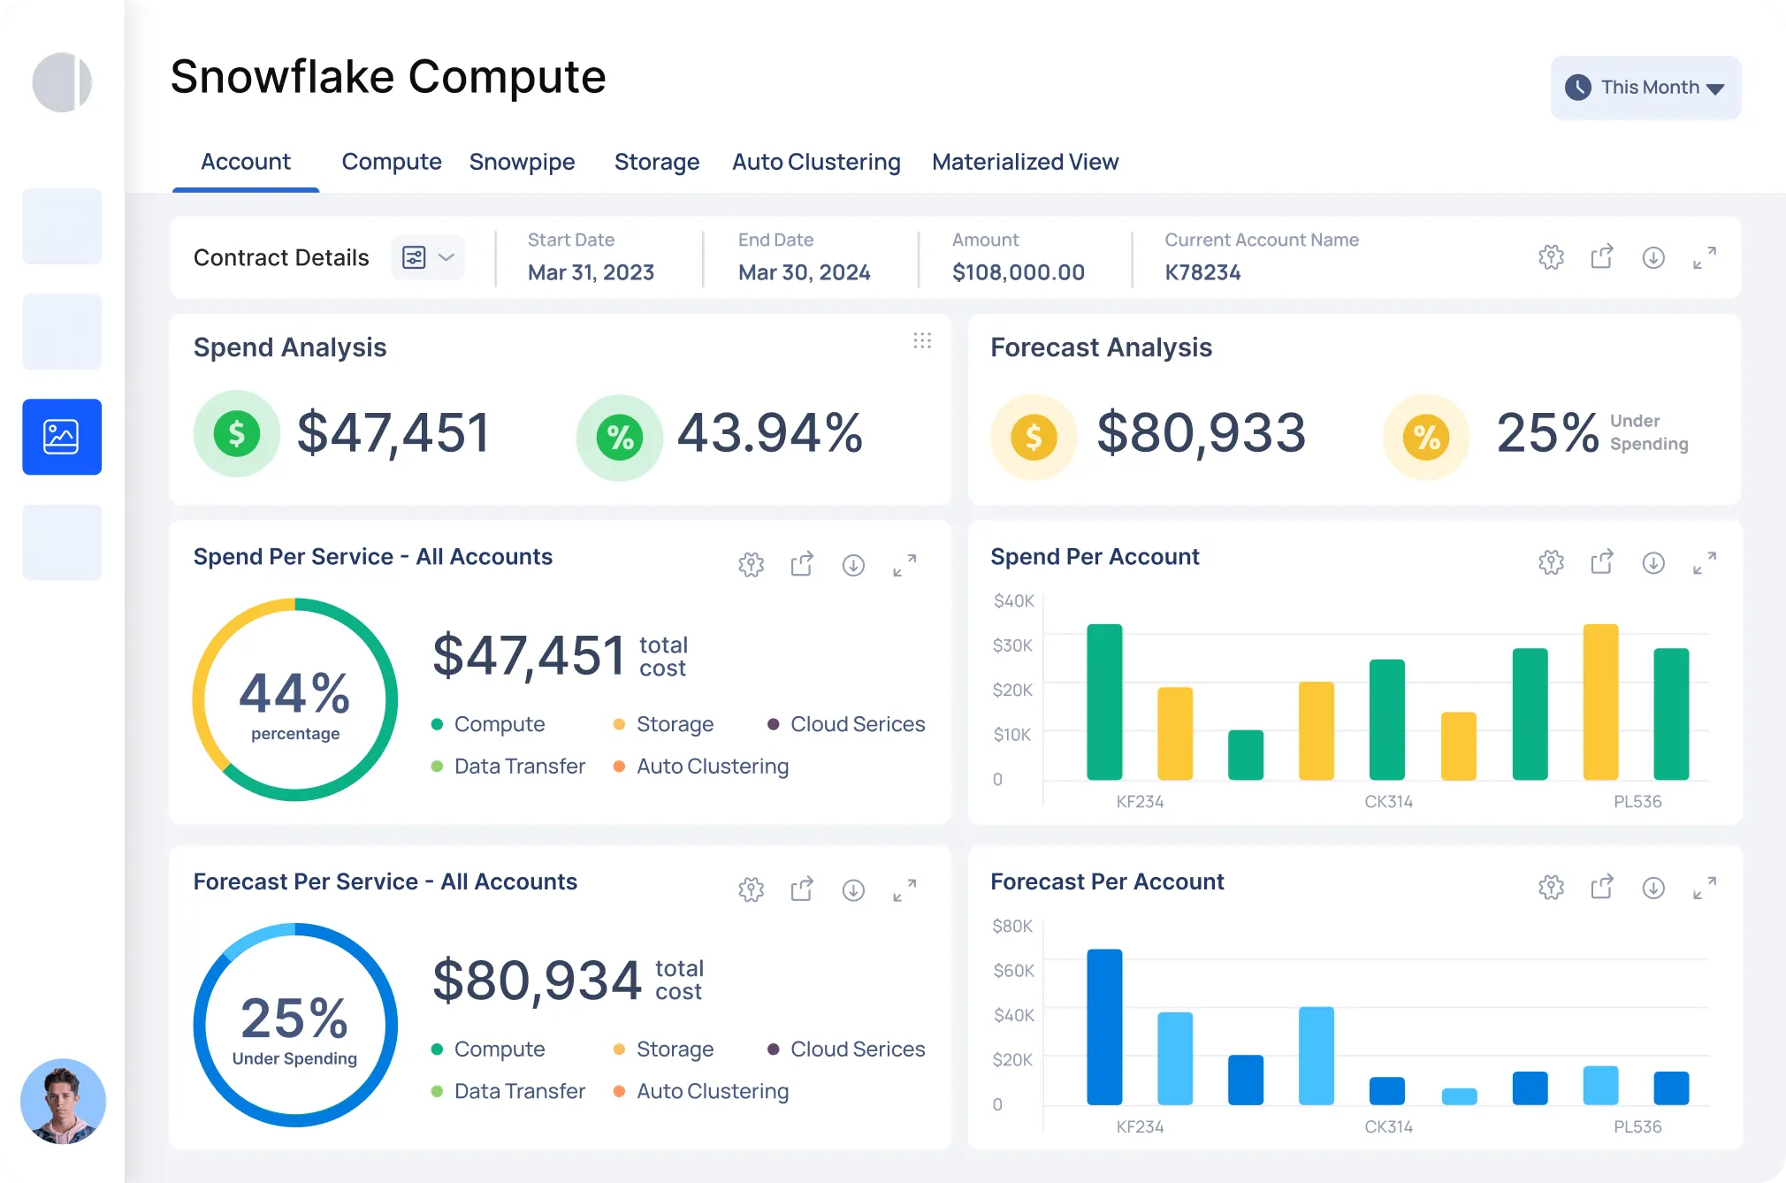The image size is (1786, 1183).
Task: Share the Spend Per Account chart
Action: point(1602,562)
